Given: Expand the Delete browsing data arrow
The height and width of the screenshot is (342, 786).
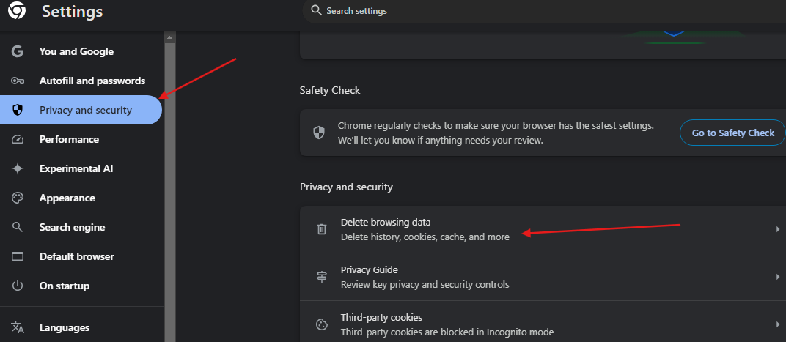Looking at the screenshot, I should click(x=778, y=229).
